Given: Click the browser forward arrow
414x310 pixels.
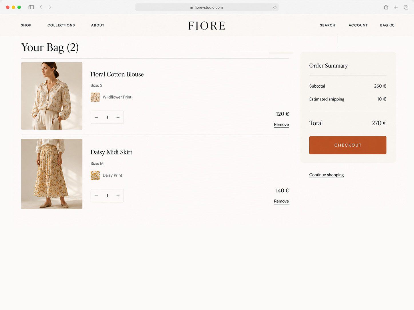Looking at the screenshot, I should [x=50, y=7].
